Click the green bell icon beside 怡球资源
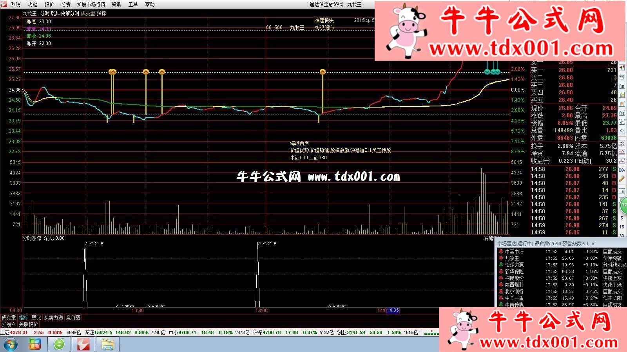This screenshot has width=627, height=352. coord(501,265)
